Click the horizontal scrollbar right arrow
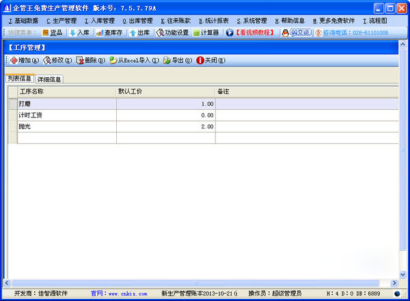Image resolution: width=410 pixels, height=301 pixels. click(x=394, y=283)
